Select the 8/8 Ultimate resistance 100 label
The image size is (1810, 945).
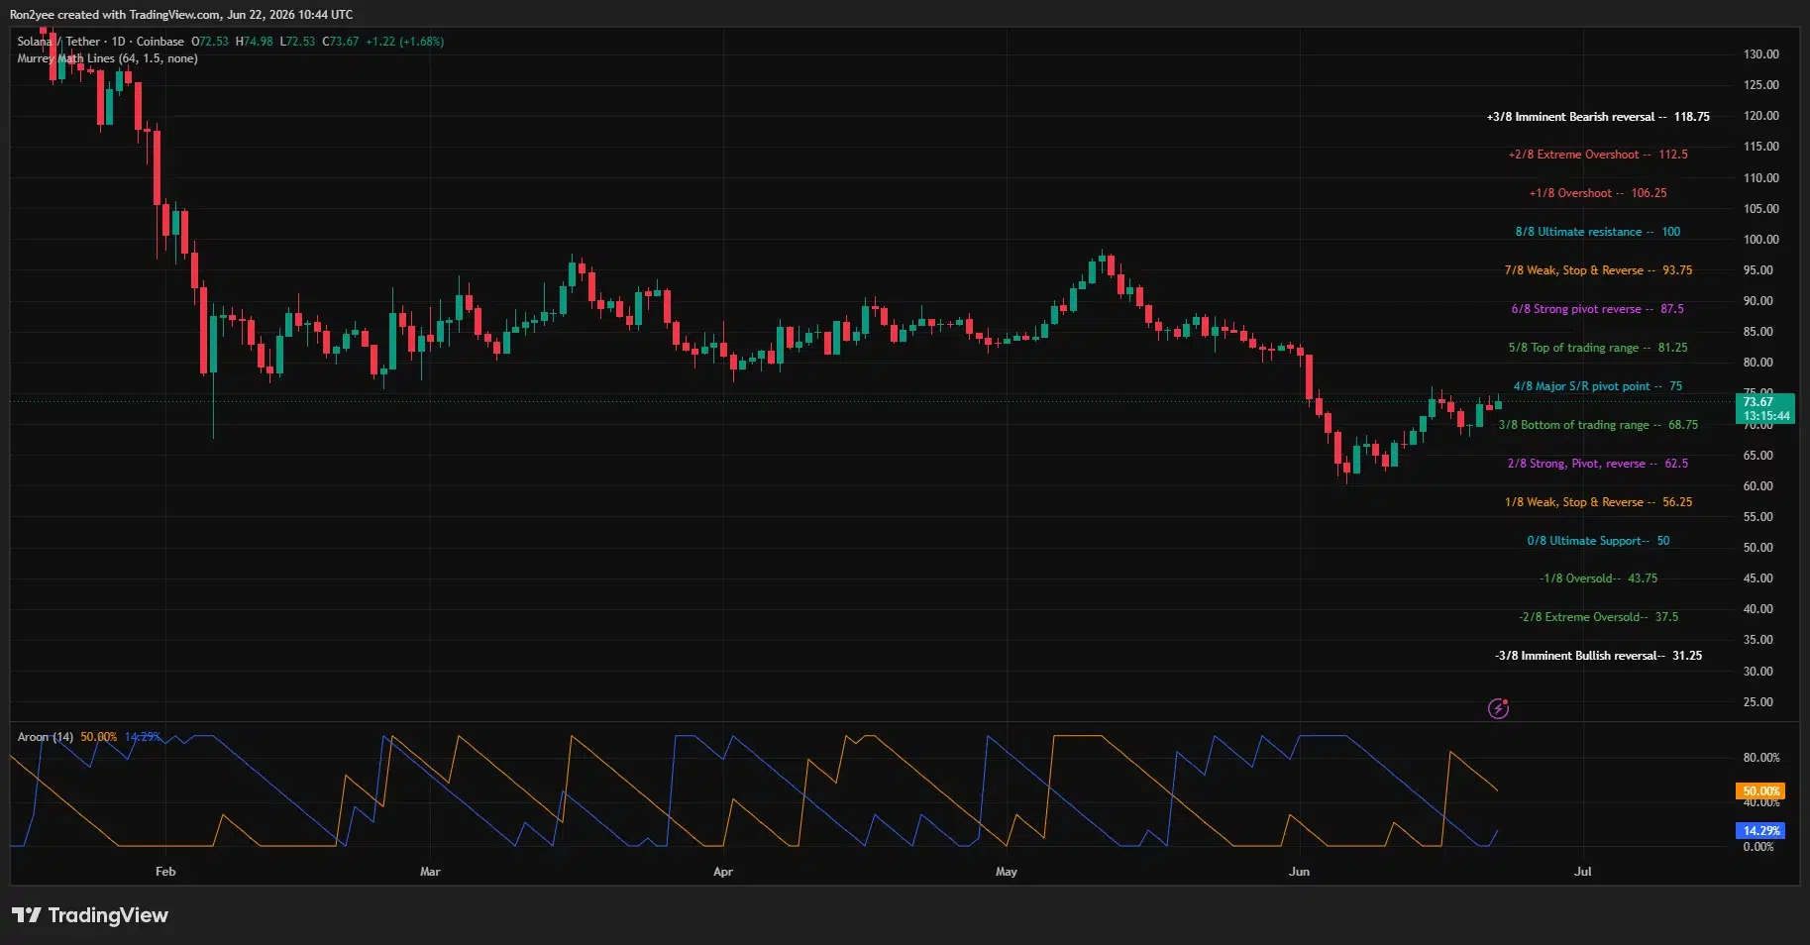(1598, 232)
